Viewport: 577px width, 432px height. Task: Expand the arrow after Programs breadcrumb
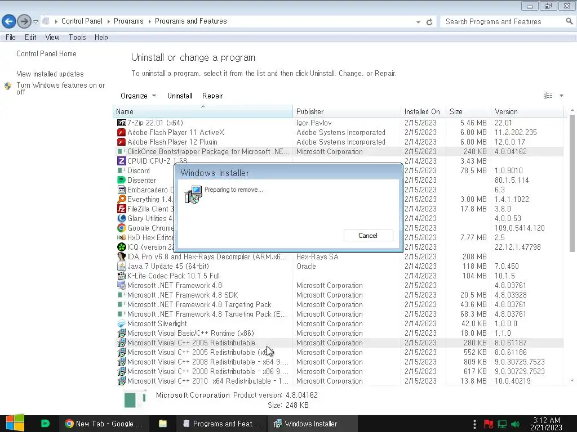tap(149, 22)
